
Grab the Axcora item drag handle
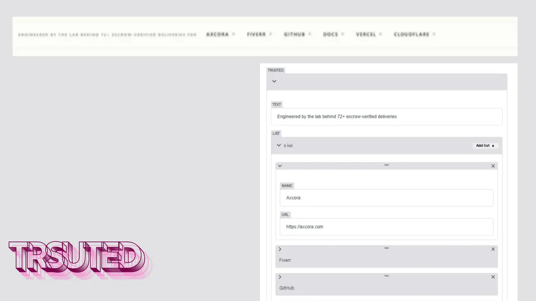(387, 165)
